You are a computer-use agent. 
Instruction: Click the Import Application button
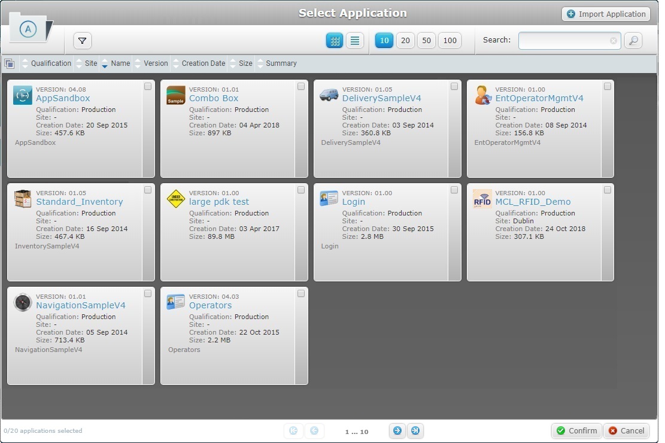point(605,14)
